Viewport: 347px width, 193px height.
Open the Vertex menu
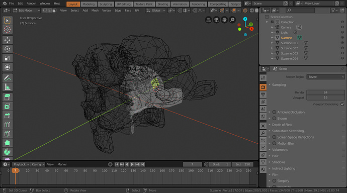[x=107, y=11]
